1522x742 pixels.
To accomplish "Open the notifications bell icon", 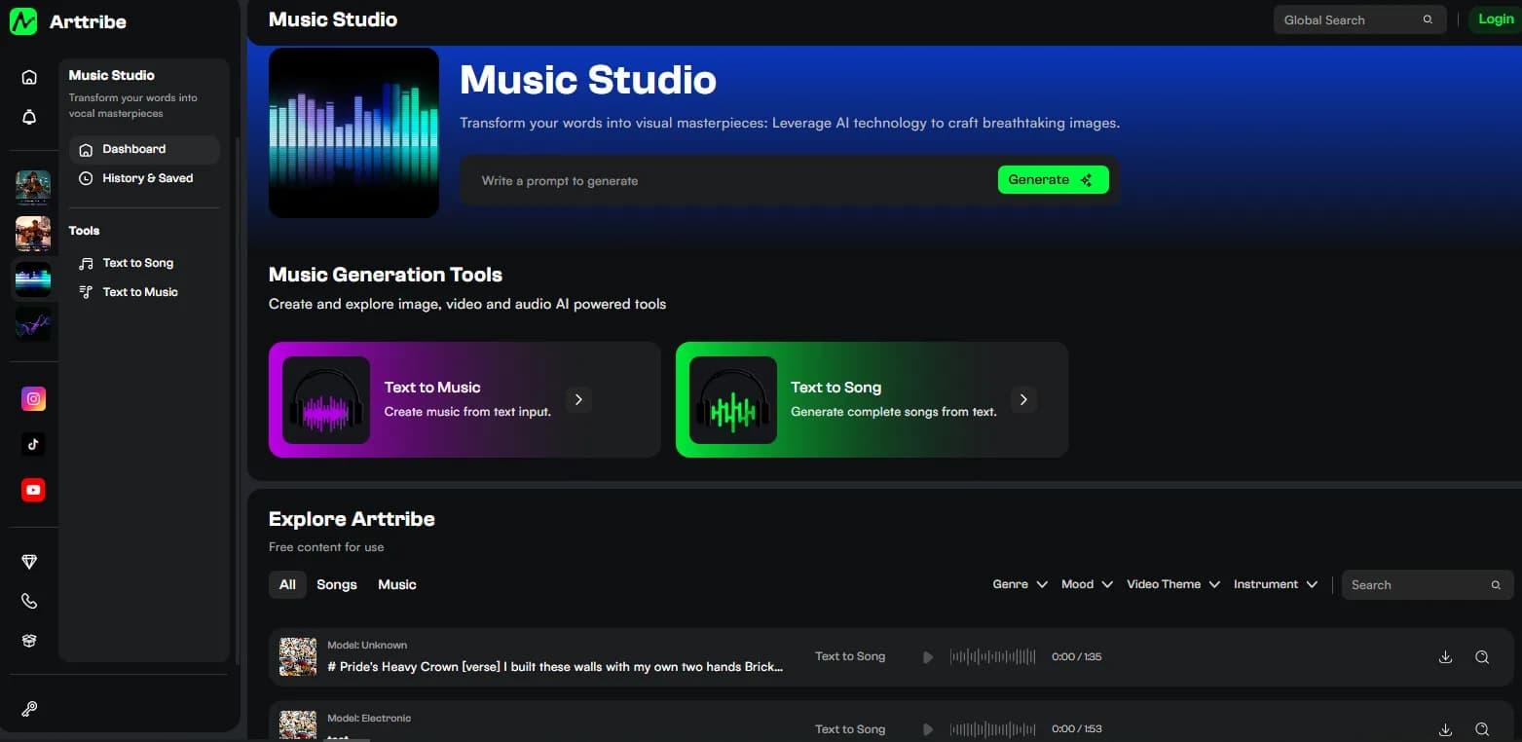I will point(29,118).
